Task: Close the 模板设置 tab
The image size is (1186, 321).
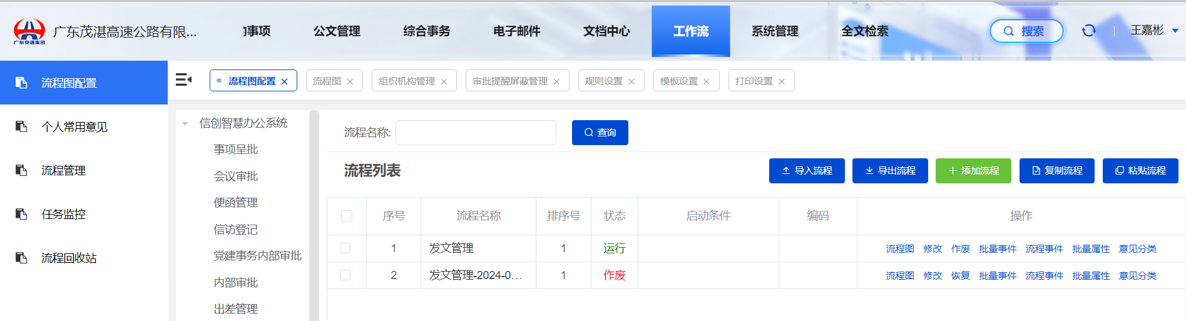Action: coord(707,81)
